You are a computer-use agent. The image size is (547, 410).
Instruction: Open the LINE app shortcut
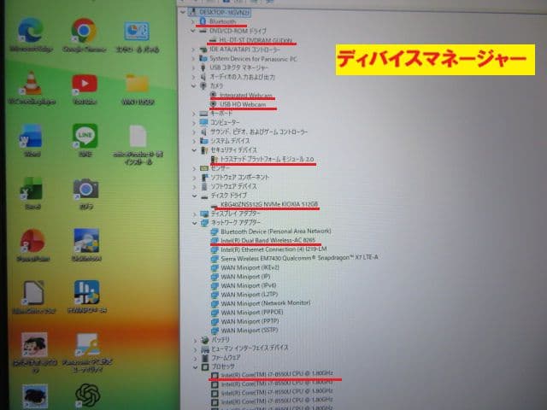pos(85,136)
